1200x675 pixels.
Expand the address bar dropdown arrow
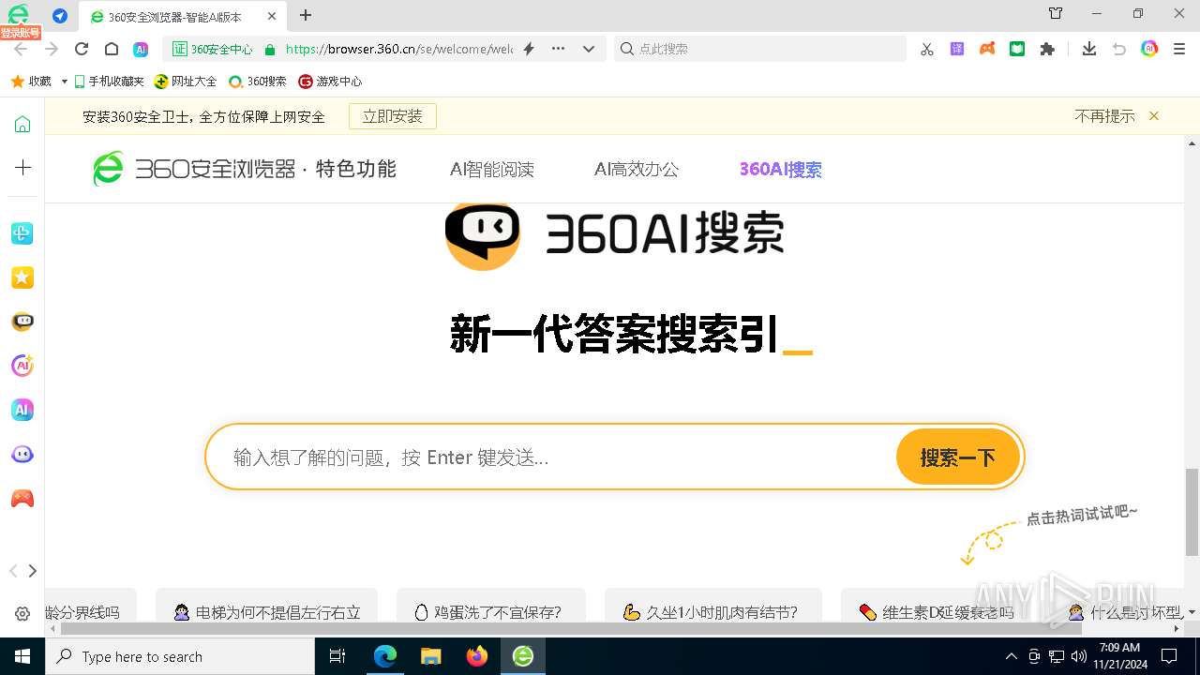(x=589, y=49)
